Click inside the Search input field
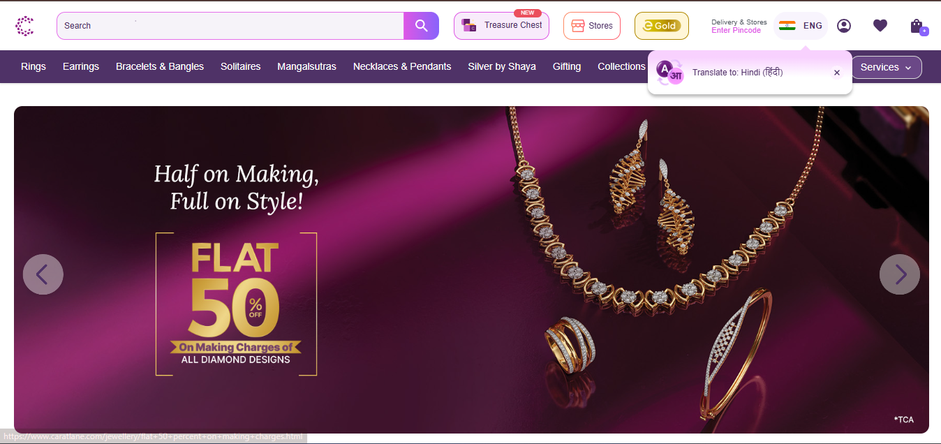The image size is (941, 444). [230, 26]
